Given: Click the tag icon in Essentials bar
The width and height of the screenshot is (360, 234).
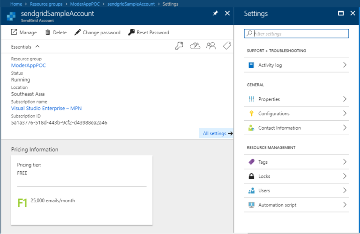Looking at the screenshot, I should coord(227,45).
